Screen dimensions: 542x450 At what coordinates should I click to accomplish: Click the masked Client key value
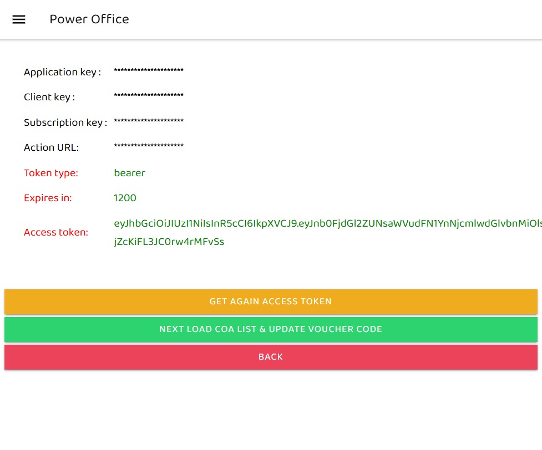tap(149, 96)
